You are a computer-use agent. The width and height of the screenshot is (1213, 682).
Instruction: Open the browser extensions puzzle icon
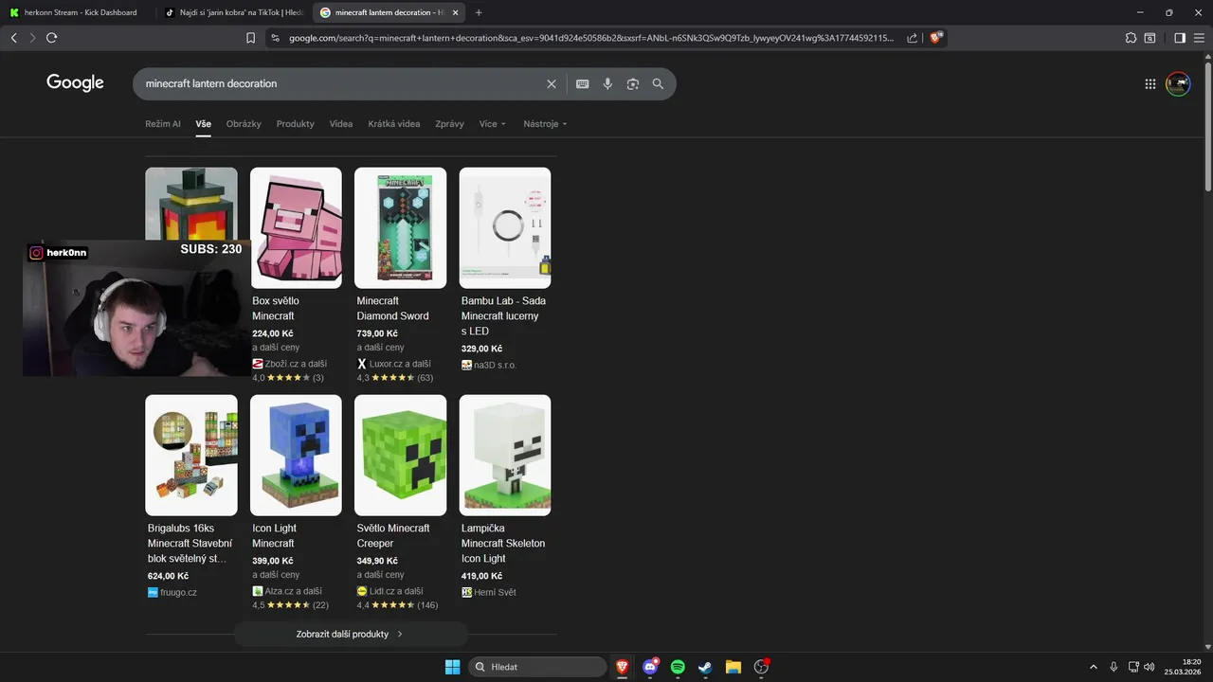point(1131,38)
